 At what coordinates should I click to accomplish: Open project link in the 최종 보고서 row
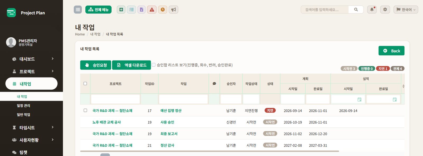coord(112,134)
